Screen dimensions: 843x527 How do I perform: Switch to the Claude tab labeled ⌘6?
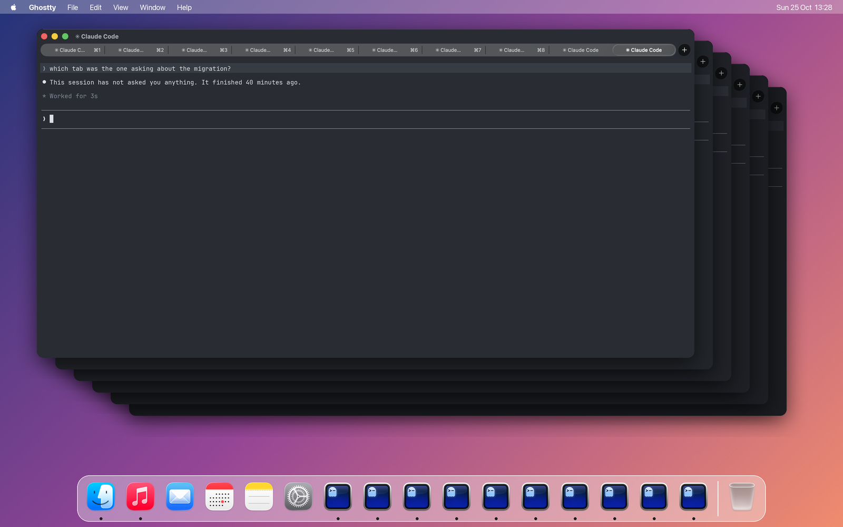pos(390,50)
